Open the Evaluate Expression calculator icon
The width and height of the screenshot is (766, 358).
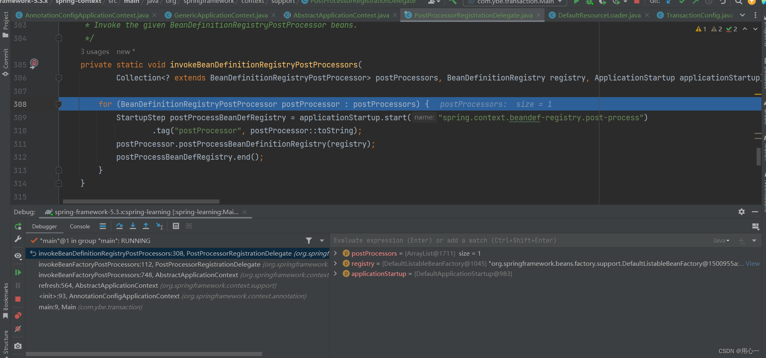tap(176, 226)
